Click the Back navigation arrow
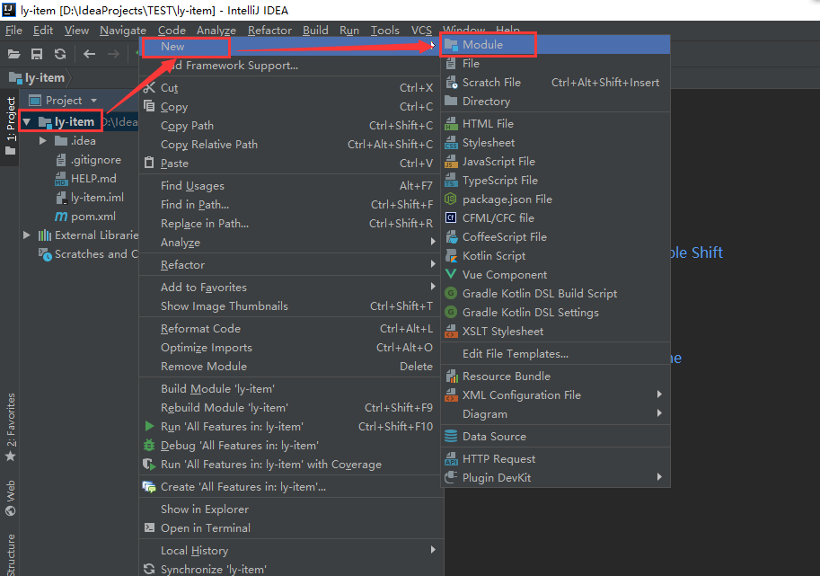The width and height of the screenshot is (820, 576). (x=90, y=54)
